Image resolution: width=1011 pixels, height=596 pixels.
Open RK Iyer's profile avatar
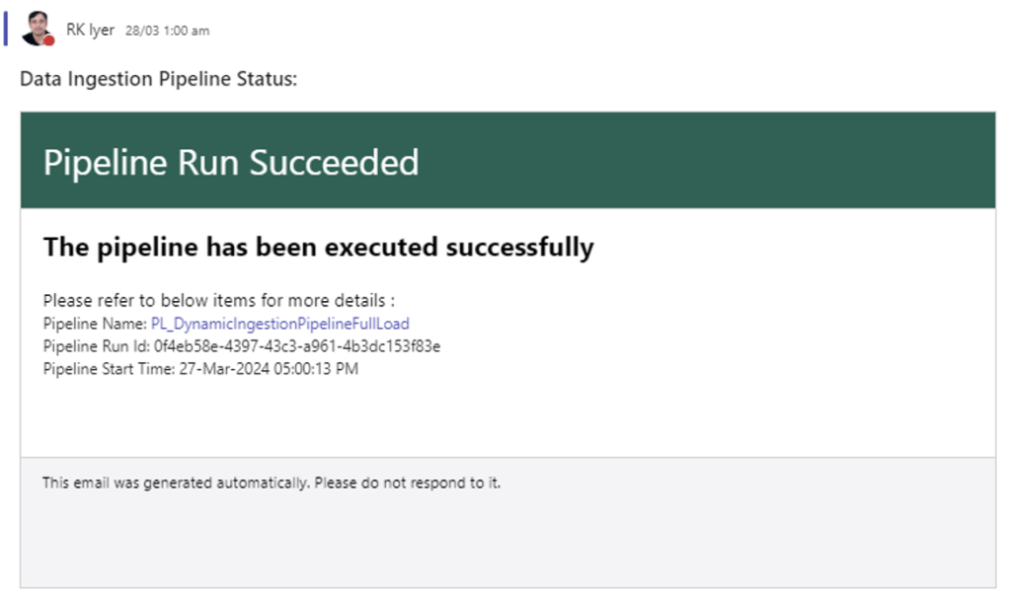(38, 29)
